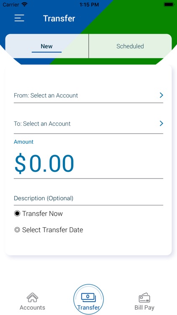Screen dimensions: 177x315
Task: Tap the $0.00 amount field
Action: pyautogui.click(x=88, y=163)
